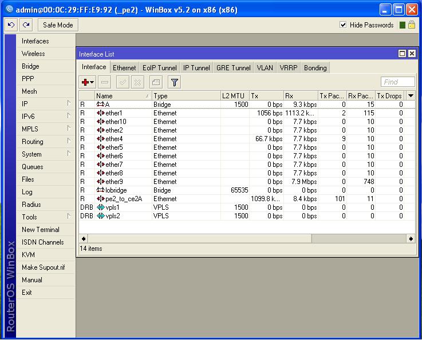Click the horizontal scrollbar thumb

tap(200, 239)
